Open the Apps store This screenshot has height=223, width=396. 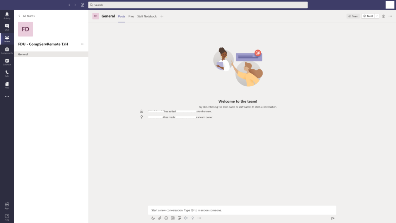7,206
